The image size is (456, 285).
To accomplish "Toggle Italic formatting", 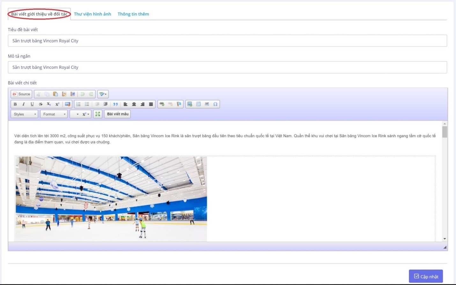I will point(24,104).
